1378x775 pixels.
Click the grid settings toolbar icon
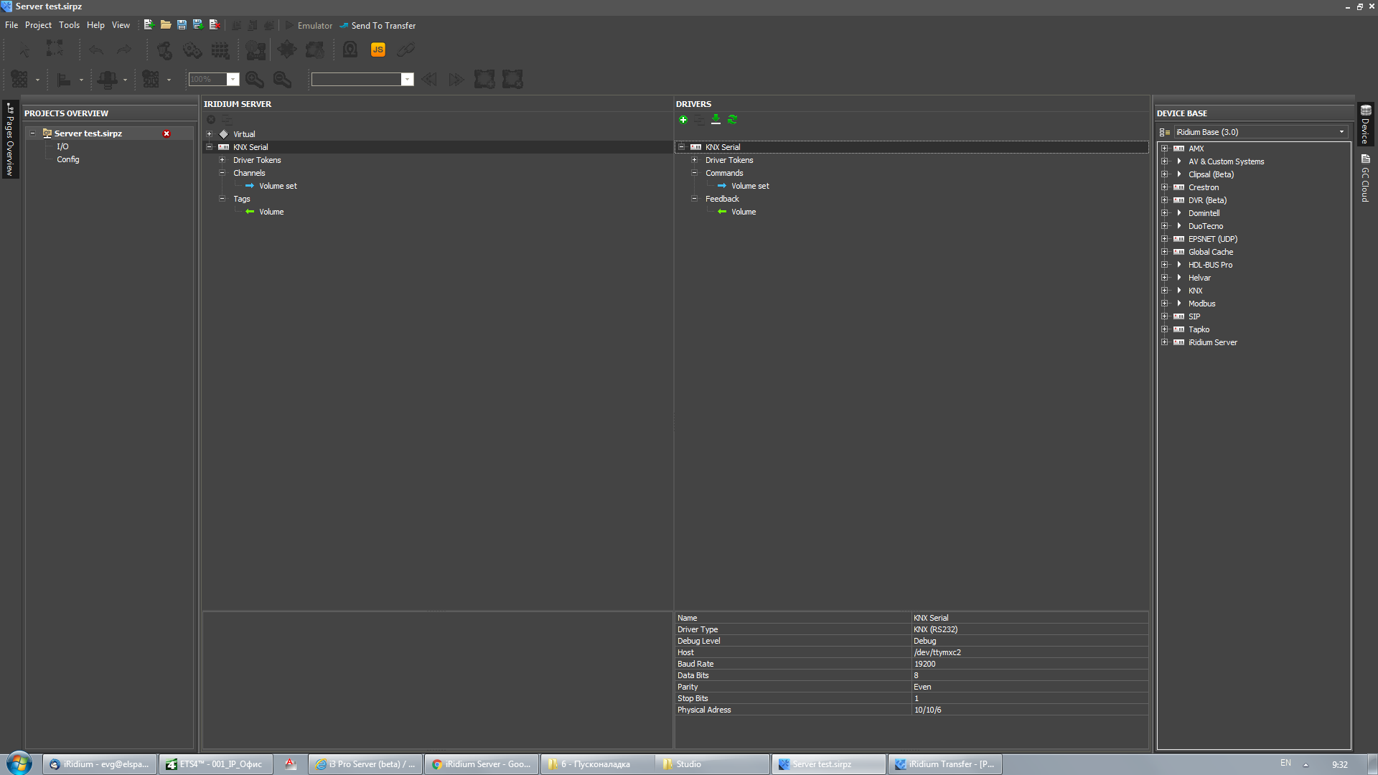pos(220,50)
